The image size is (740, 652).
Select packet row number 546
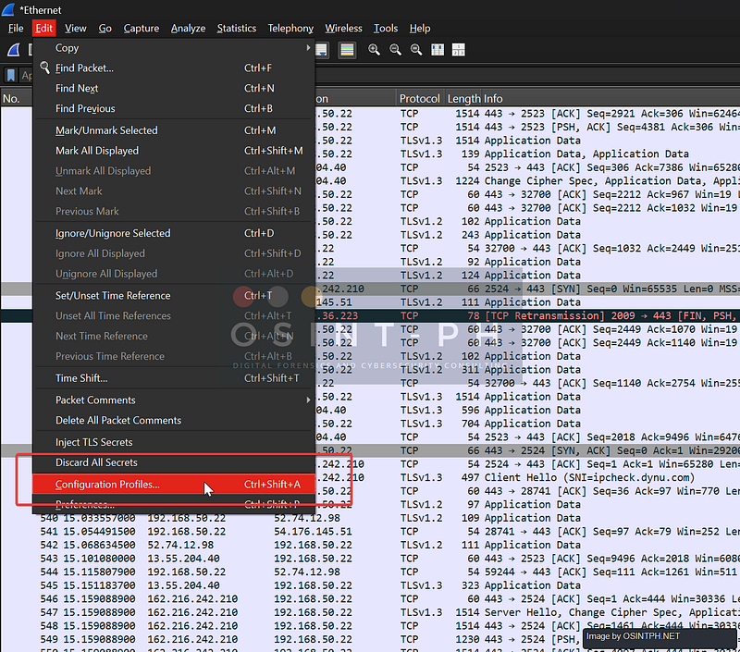pos(370,598)
